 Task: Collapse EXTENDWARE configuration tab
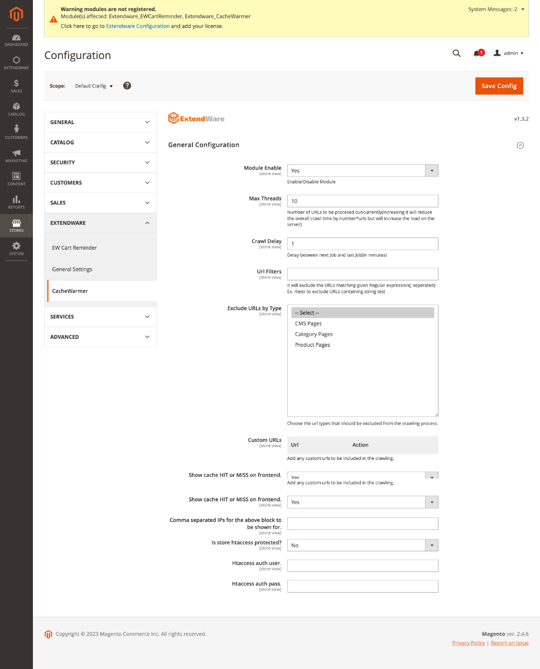pos(100,223)
